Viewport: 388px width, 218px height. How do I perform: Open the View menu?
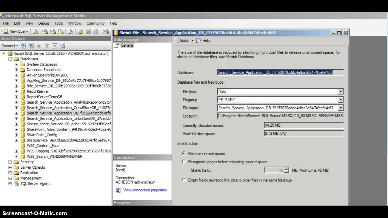(x=29, y=23)
